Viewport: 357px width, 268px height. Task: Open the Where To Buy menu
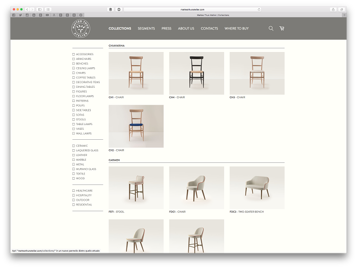(x=237, y=28)
